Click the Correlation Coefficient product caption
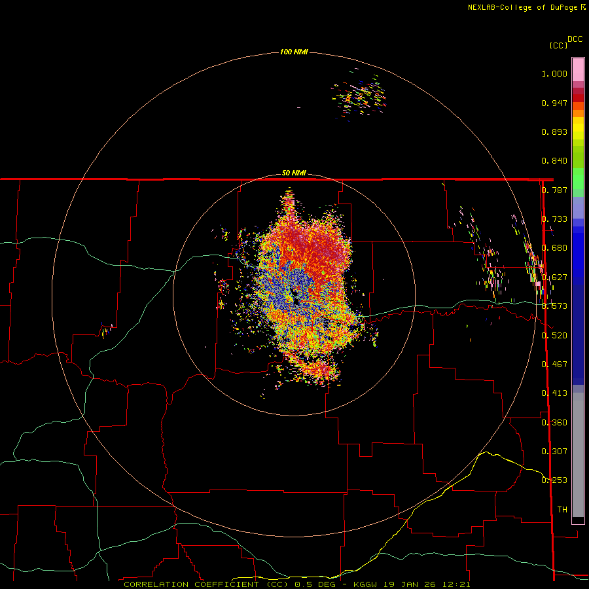This screenshot has height=589, width=589. [x=296, y=584]
